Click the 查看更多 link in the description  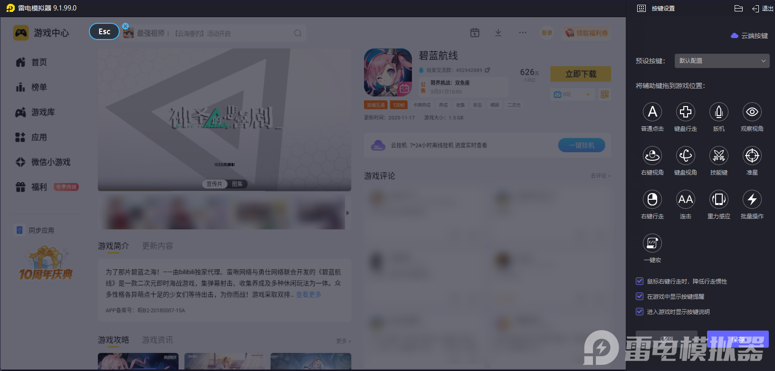309,294
